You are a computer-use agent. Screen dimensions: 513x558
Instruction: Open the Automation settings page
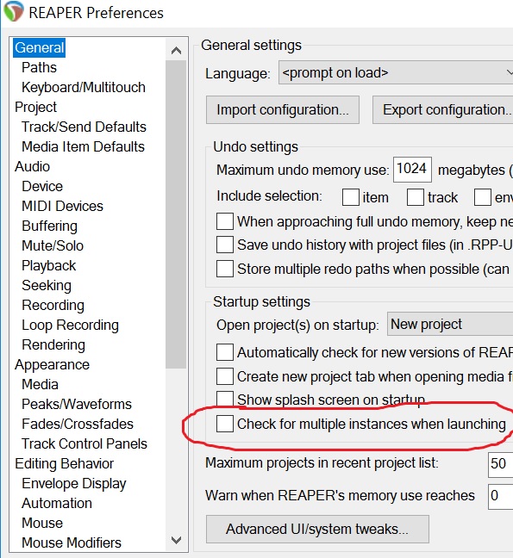57,503
